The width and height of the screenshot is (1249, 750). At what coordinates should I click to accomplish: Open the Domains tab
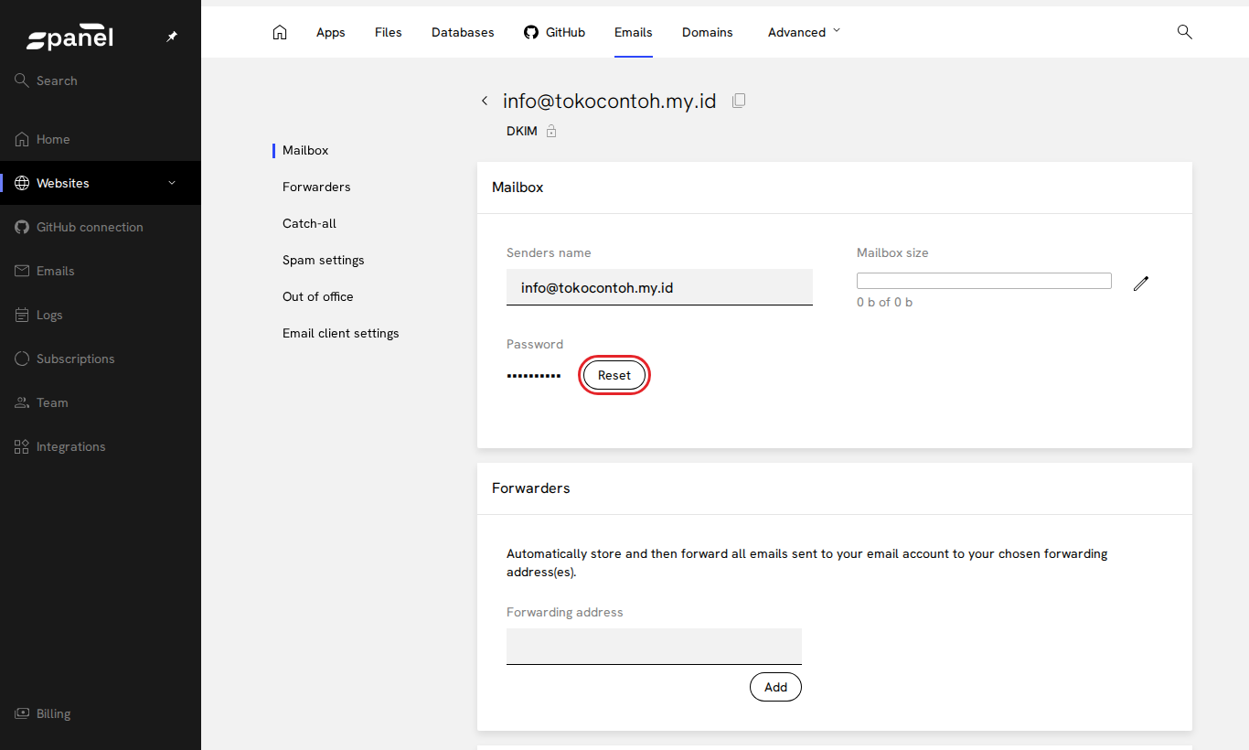point(708,32)
